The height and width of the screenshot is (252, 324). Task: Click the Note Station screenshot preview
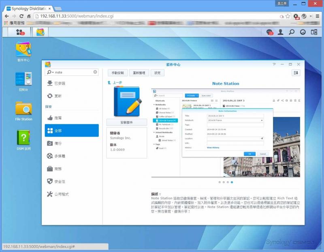[x=226, y=133]
